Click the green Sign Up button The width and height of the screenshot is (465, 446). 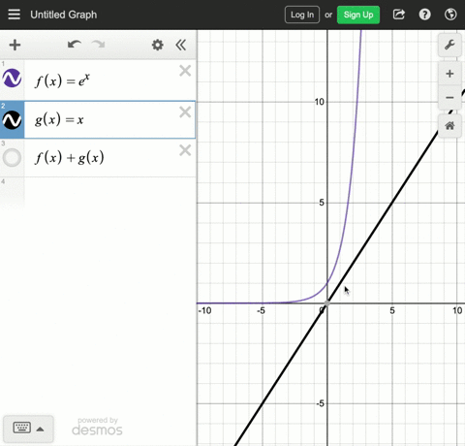(x=358, y=15)
